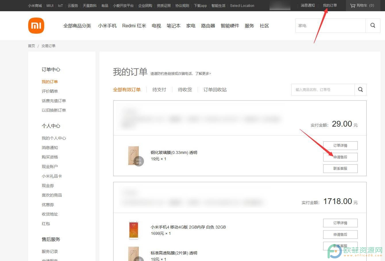Open 小米手机4 移动4G版 product title
The height and width of the screenshot is (261, 385).
click(x=188, y=227)
